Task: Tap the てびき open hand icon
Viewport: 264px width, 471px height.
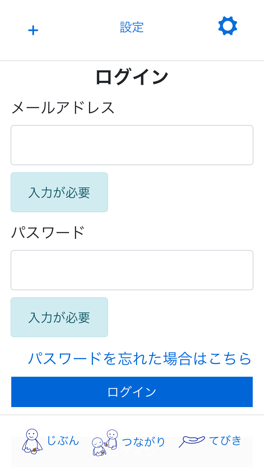Action: tap(192, 440)
